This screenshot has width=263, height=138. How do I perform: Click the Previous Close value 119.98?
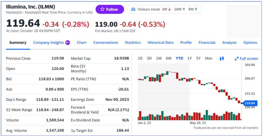(x=58, y=58)
